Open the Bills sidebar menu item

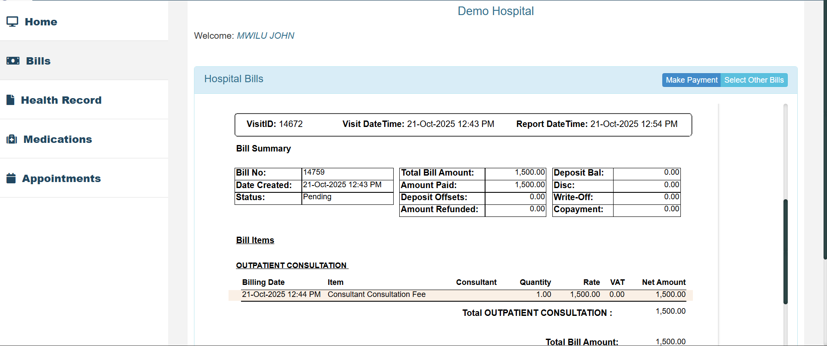coord(38,61)
